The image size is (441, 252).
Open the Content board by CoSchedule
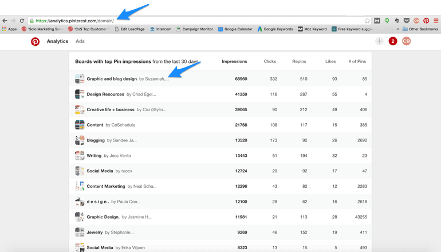[x=95, y=125]
